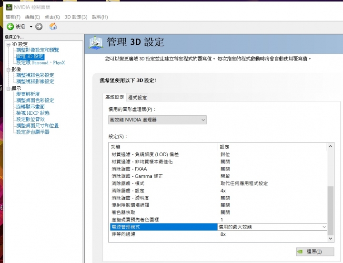The height and width of the screenshot is (263, 343).
Task: Click the green Back arrow icon
Action: (10, 27)
